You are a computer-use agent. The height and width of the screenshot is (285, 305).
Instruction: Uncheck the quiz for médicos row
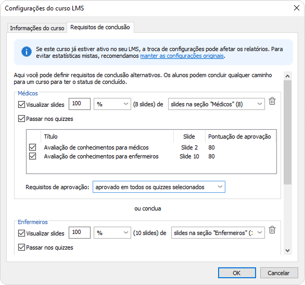tap(32, 147)
